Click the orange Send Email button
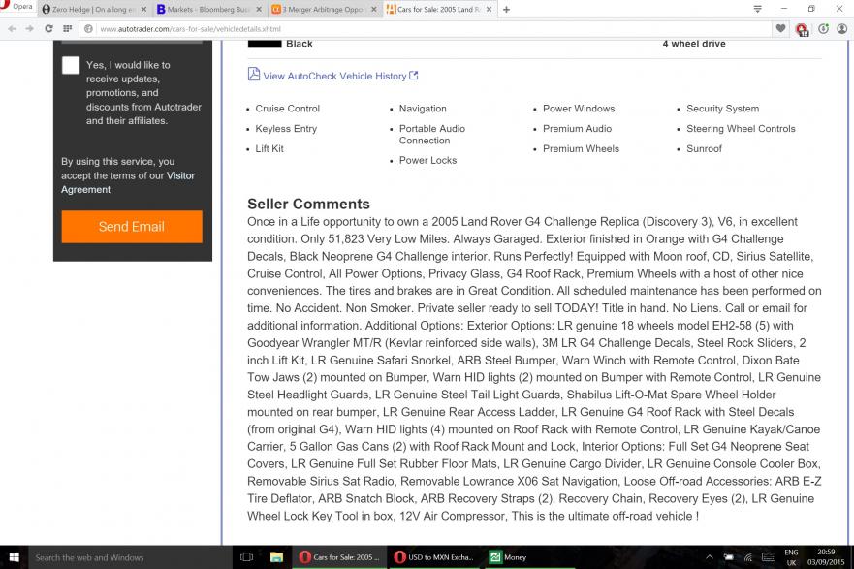The width and height of the screenshot is (854, 569). [x=132, y=227]
